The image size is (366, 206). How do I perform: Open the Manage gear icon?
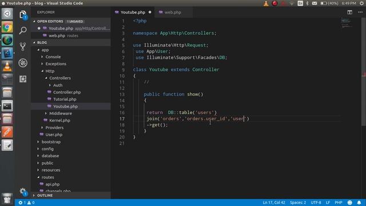[x=23, y=192]
